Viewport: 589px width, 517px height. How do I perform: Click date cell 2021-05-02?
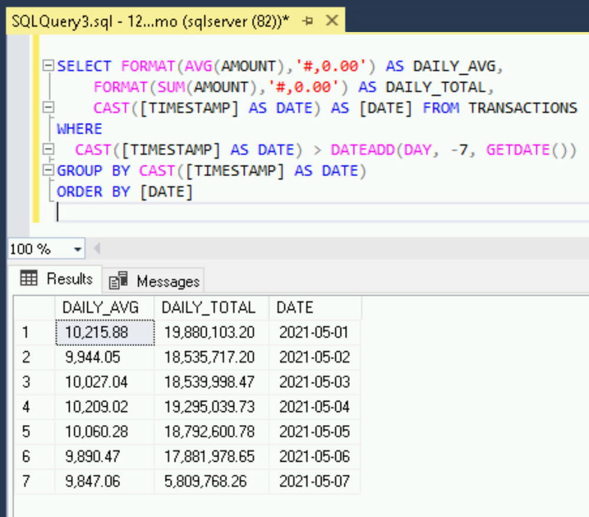click(x=315, y=357)
